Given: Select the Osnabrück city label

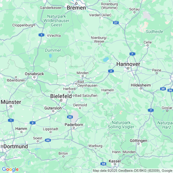Looking at the screenshot, I should click(34, 74).
